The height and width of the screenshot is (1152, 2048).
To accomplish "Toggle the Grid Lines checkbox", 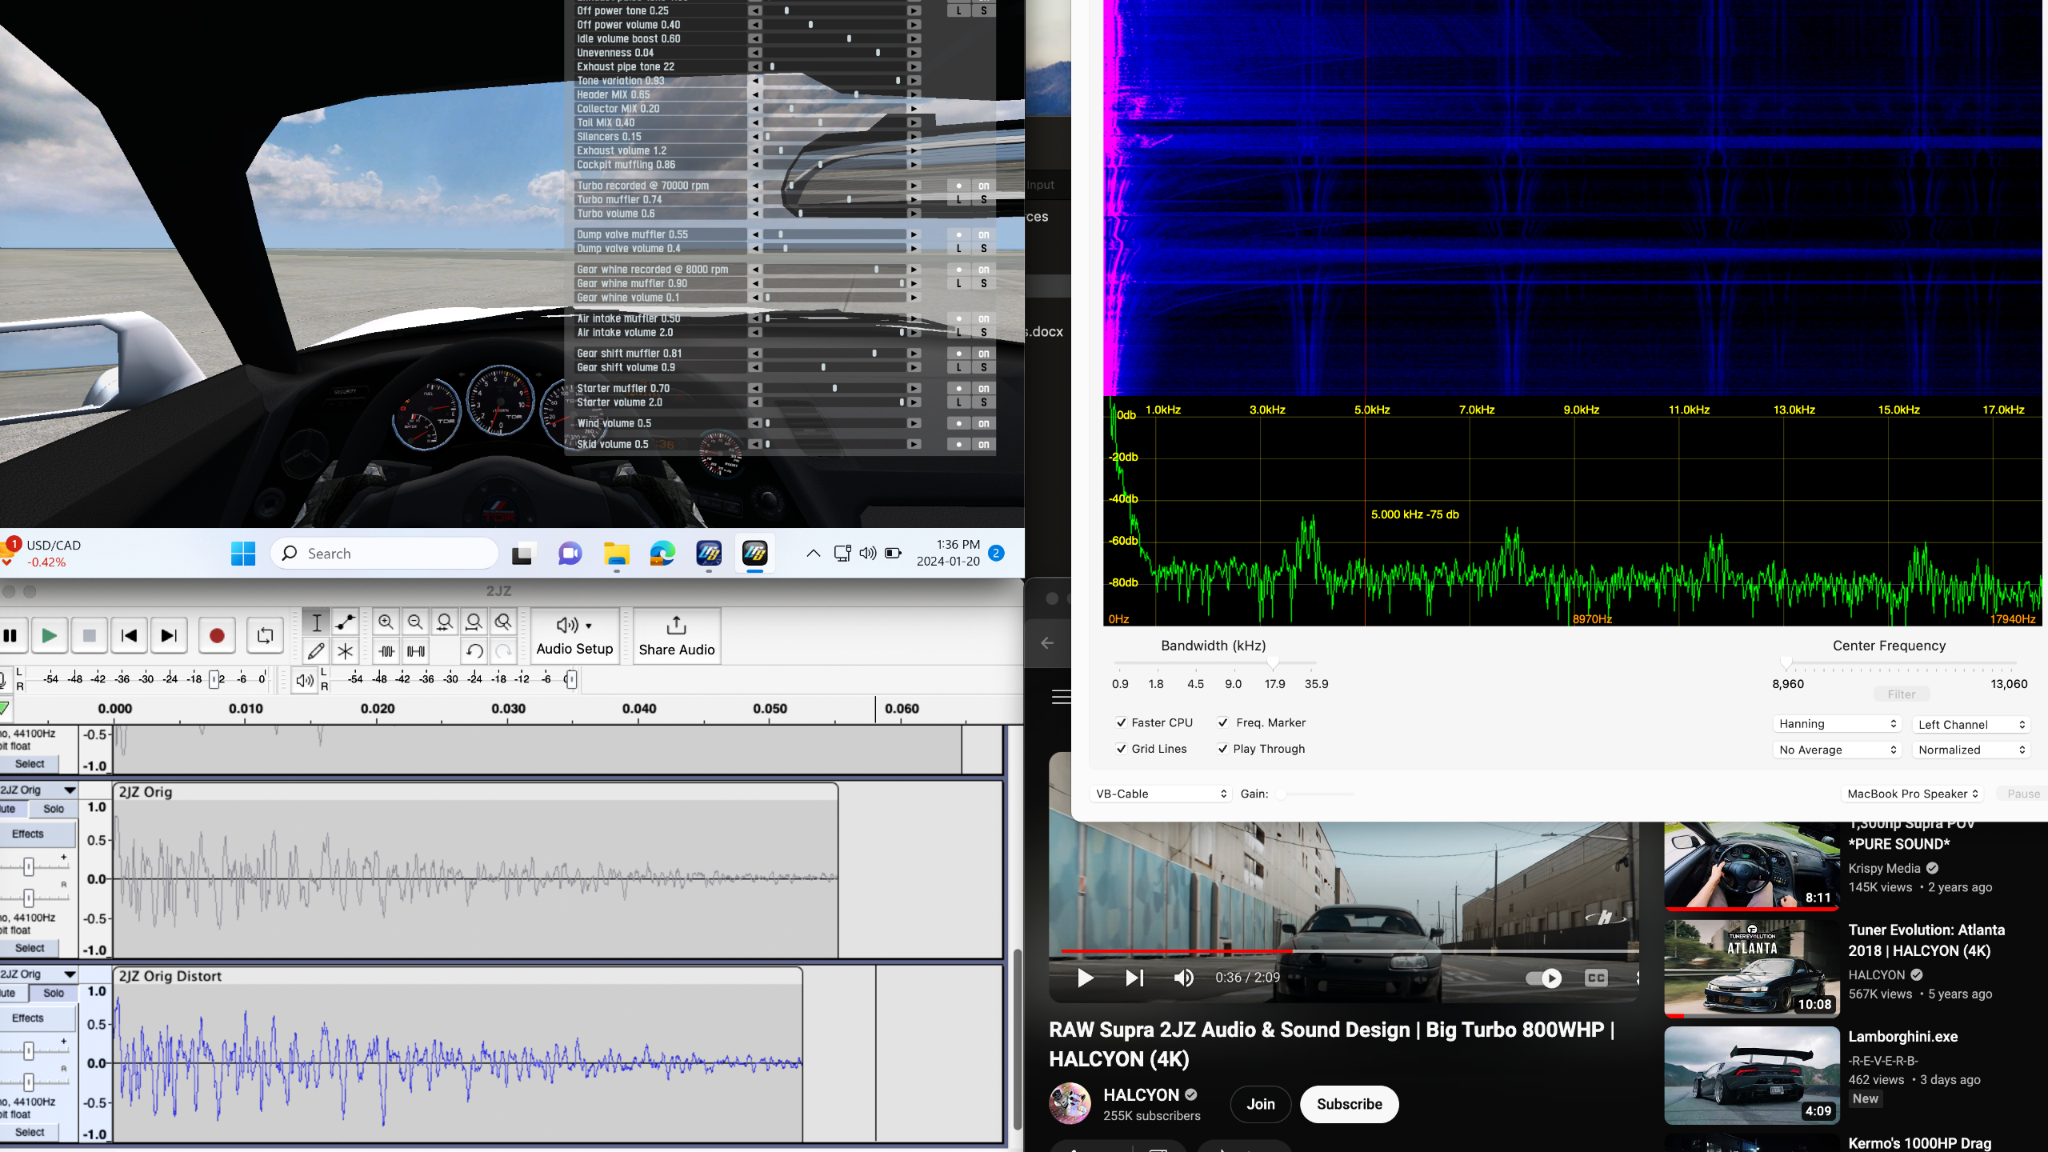I will (x=1122, y=749).
